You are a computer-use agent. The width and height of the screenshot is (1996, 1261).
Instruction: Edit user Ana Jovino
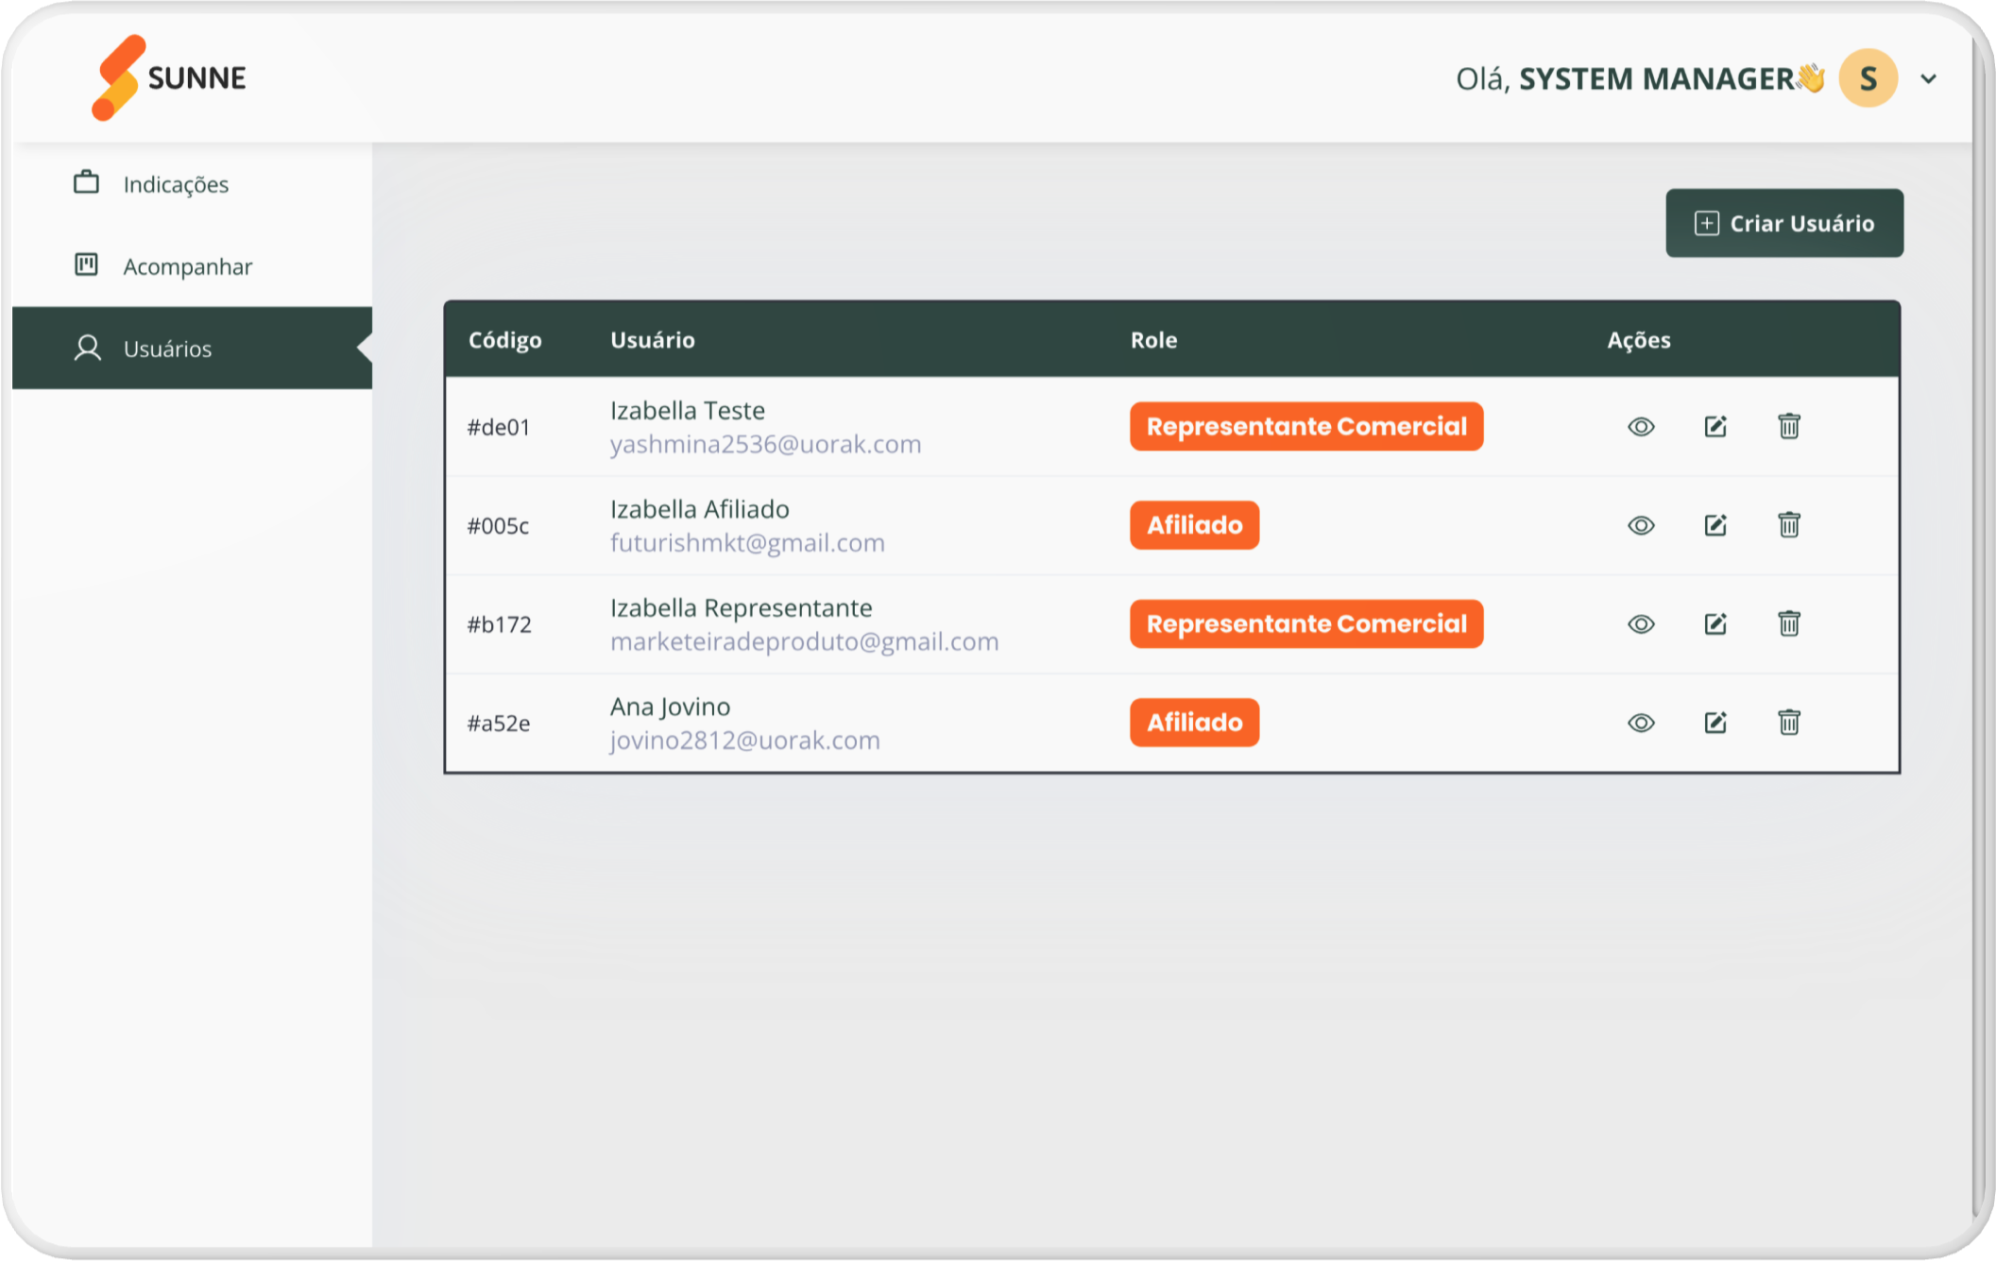pyautogui.click(x=1715, y=723)
